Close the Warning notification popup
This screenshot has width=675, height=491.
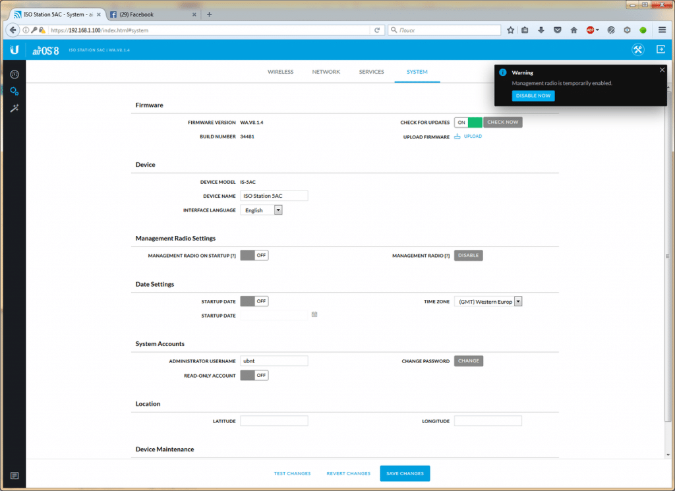tap(662, 70)
